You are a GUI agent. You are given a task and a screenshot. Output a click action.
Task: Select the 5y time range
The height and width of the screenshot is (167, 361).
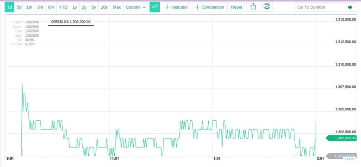[93, 7]
